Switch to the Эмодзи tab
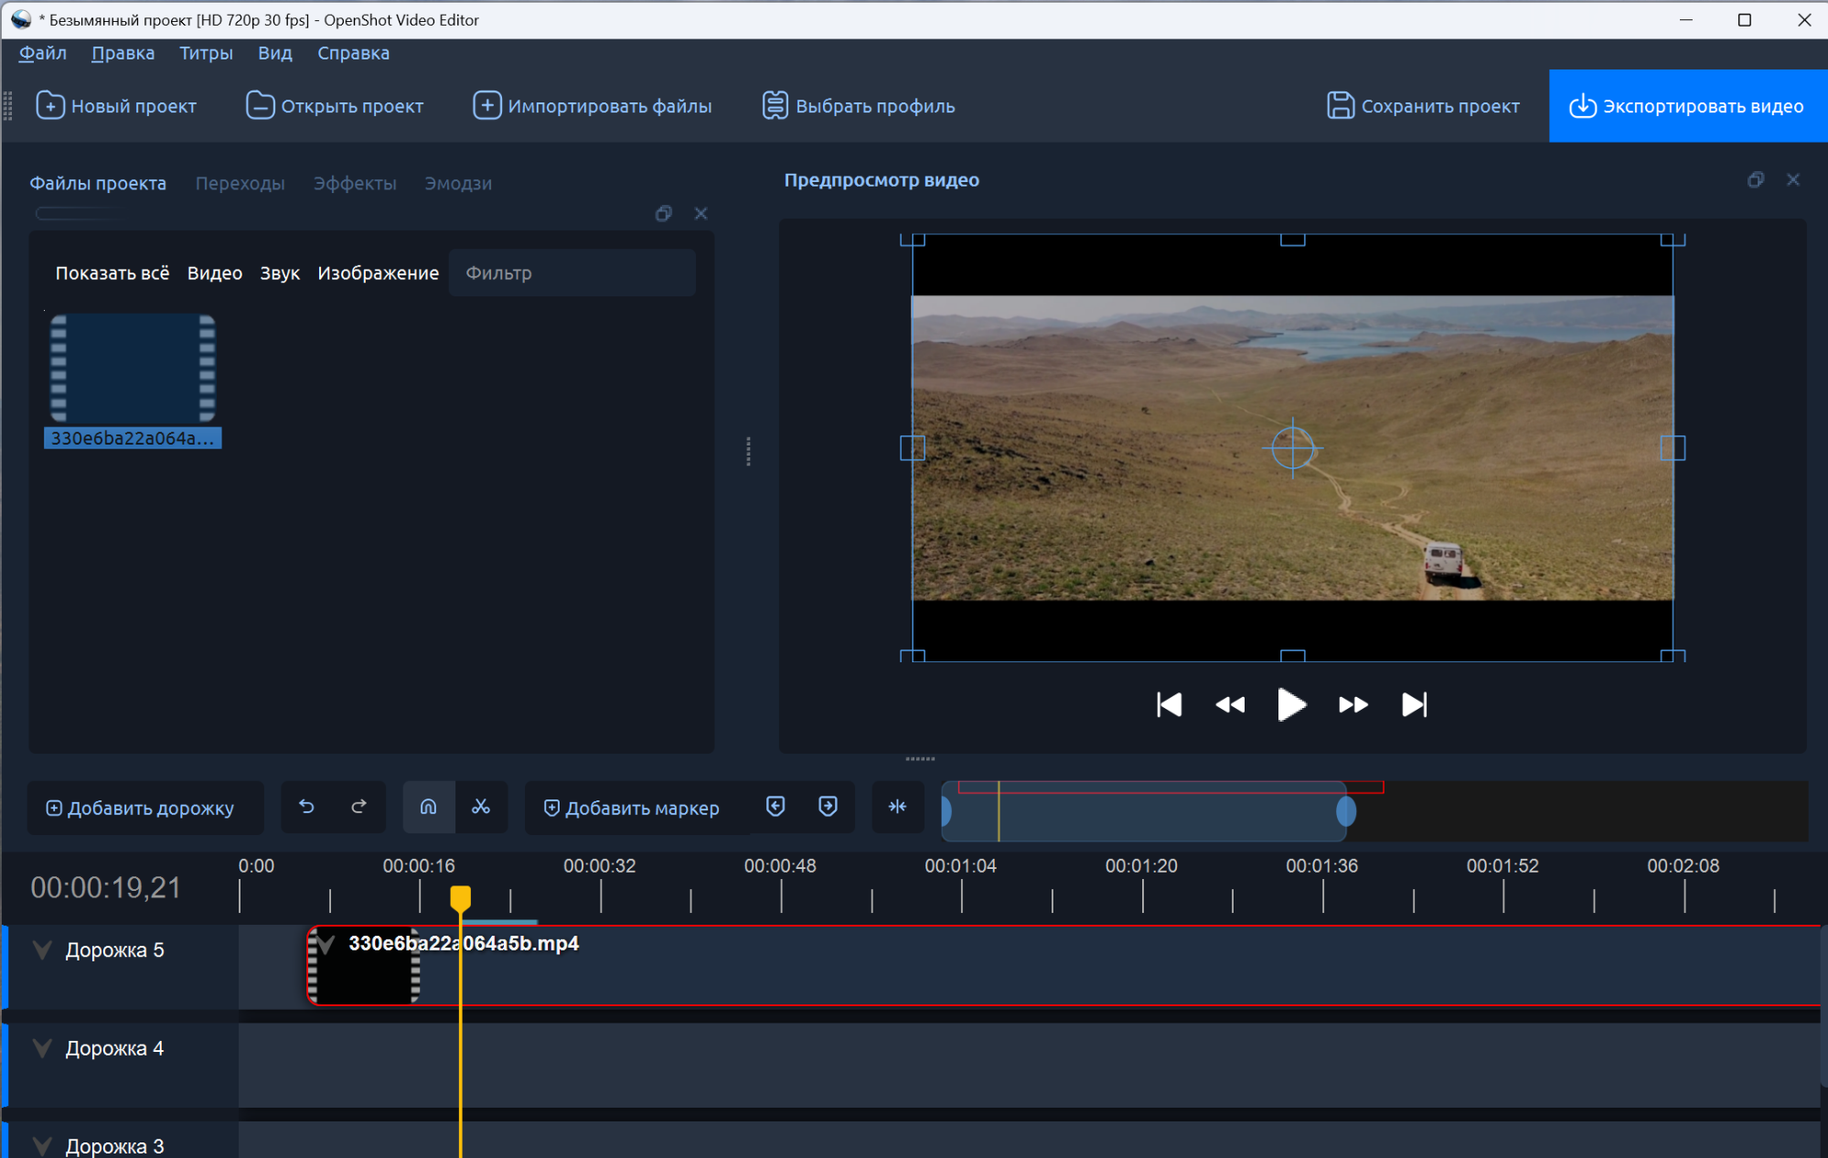 point(458,183)
